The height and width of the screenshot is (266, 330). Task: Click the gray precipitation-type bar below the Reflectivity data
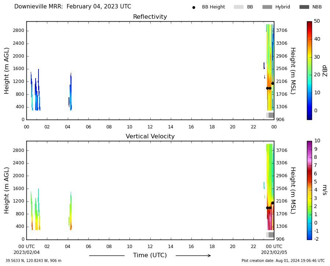point(270,115)
